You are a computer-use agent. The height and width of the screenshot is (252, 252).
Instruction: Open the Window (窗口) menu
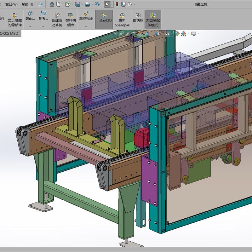11,4
